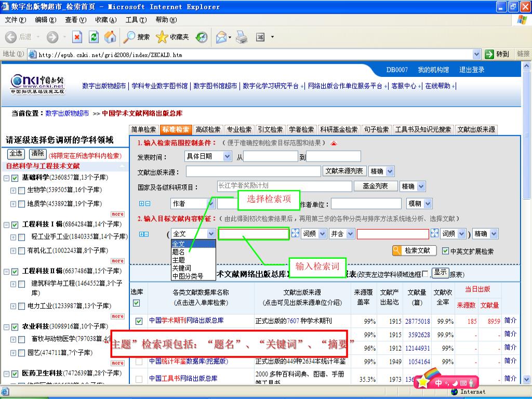This screenshot has height=399, width=532.
Task: Collapse the 基础科学 tree node
Action: (x=6, y=178)
